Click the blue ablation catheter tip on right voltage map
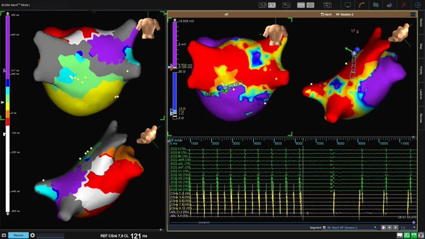The height and width of the screenshot is (239, 425). coord(357,50)
